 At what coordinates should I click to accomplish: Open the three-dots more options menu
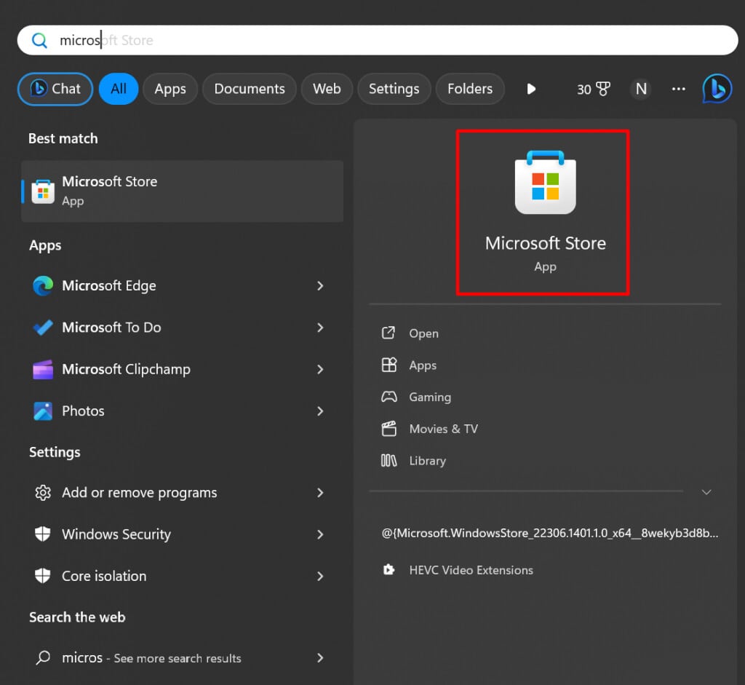click(679, 89)
